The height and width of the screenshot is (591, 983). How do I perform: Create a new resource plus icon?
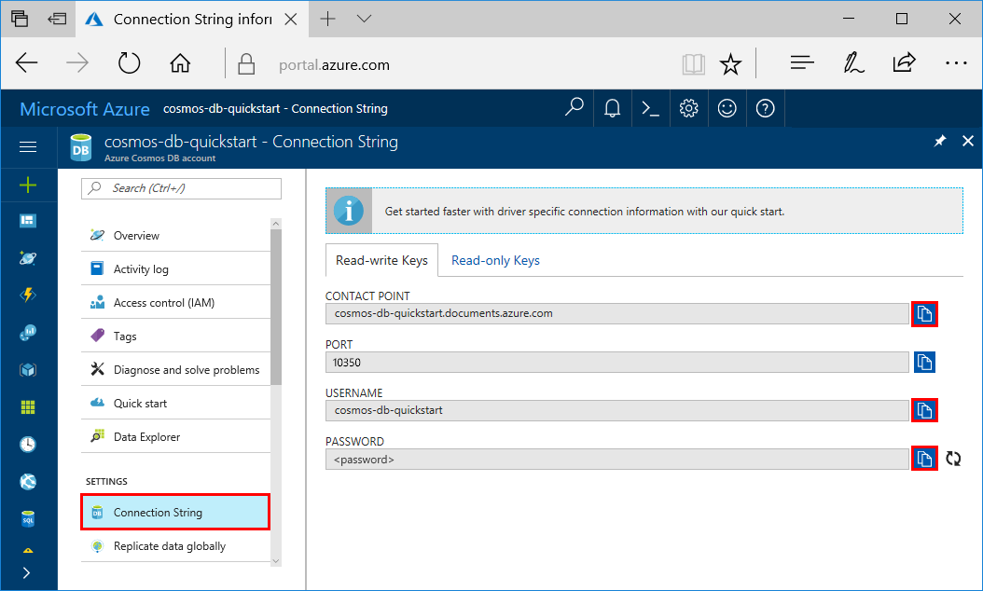28,185
